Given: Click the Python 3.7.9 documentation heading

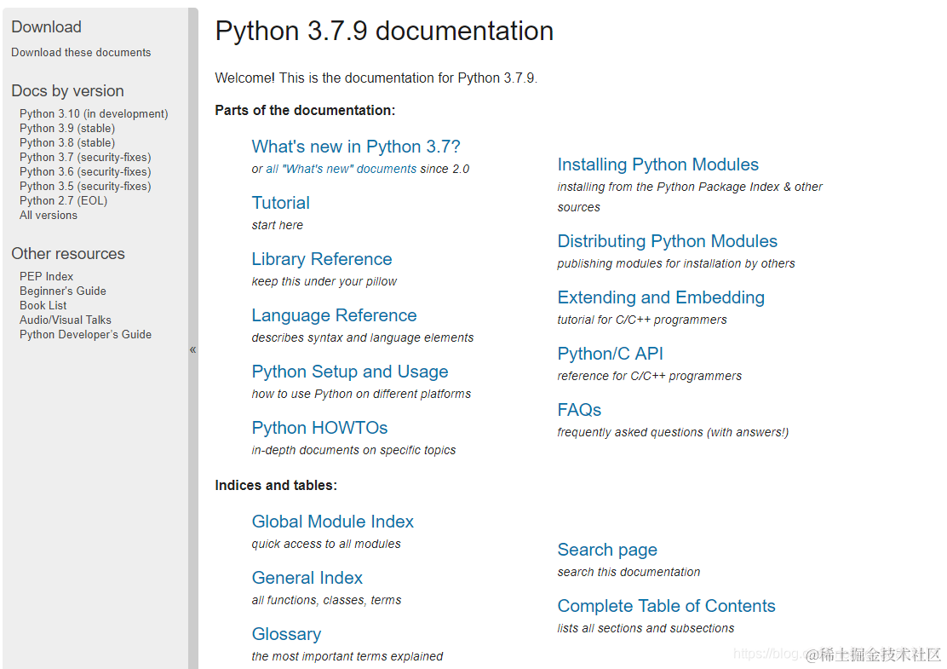Looking at the screenshot, I should coord(384,31).
